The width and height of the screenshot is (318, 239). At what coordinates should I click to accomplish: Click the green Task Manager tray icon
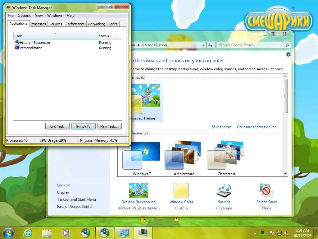[x=262, y=233]
